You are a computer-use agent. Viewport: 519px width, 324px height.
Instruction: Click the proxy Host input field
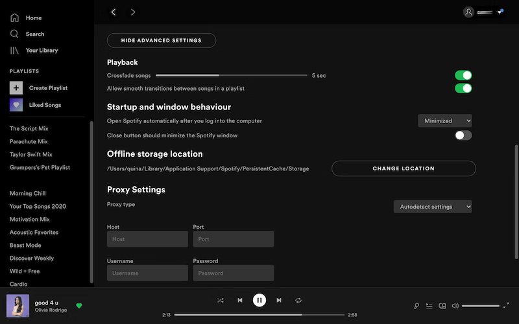click(x=147, y=239)
